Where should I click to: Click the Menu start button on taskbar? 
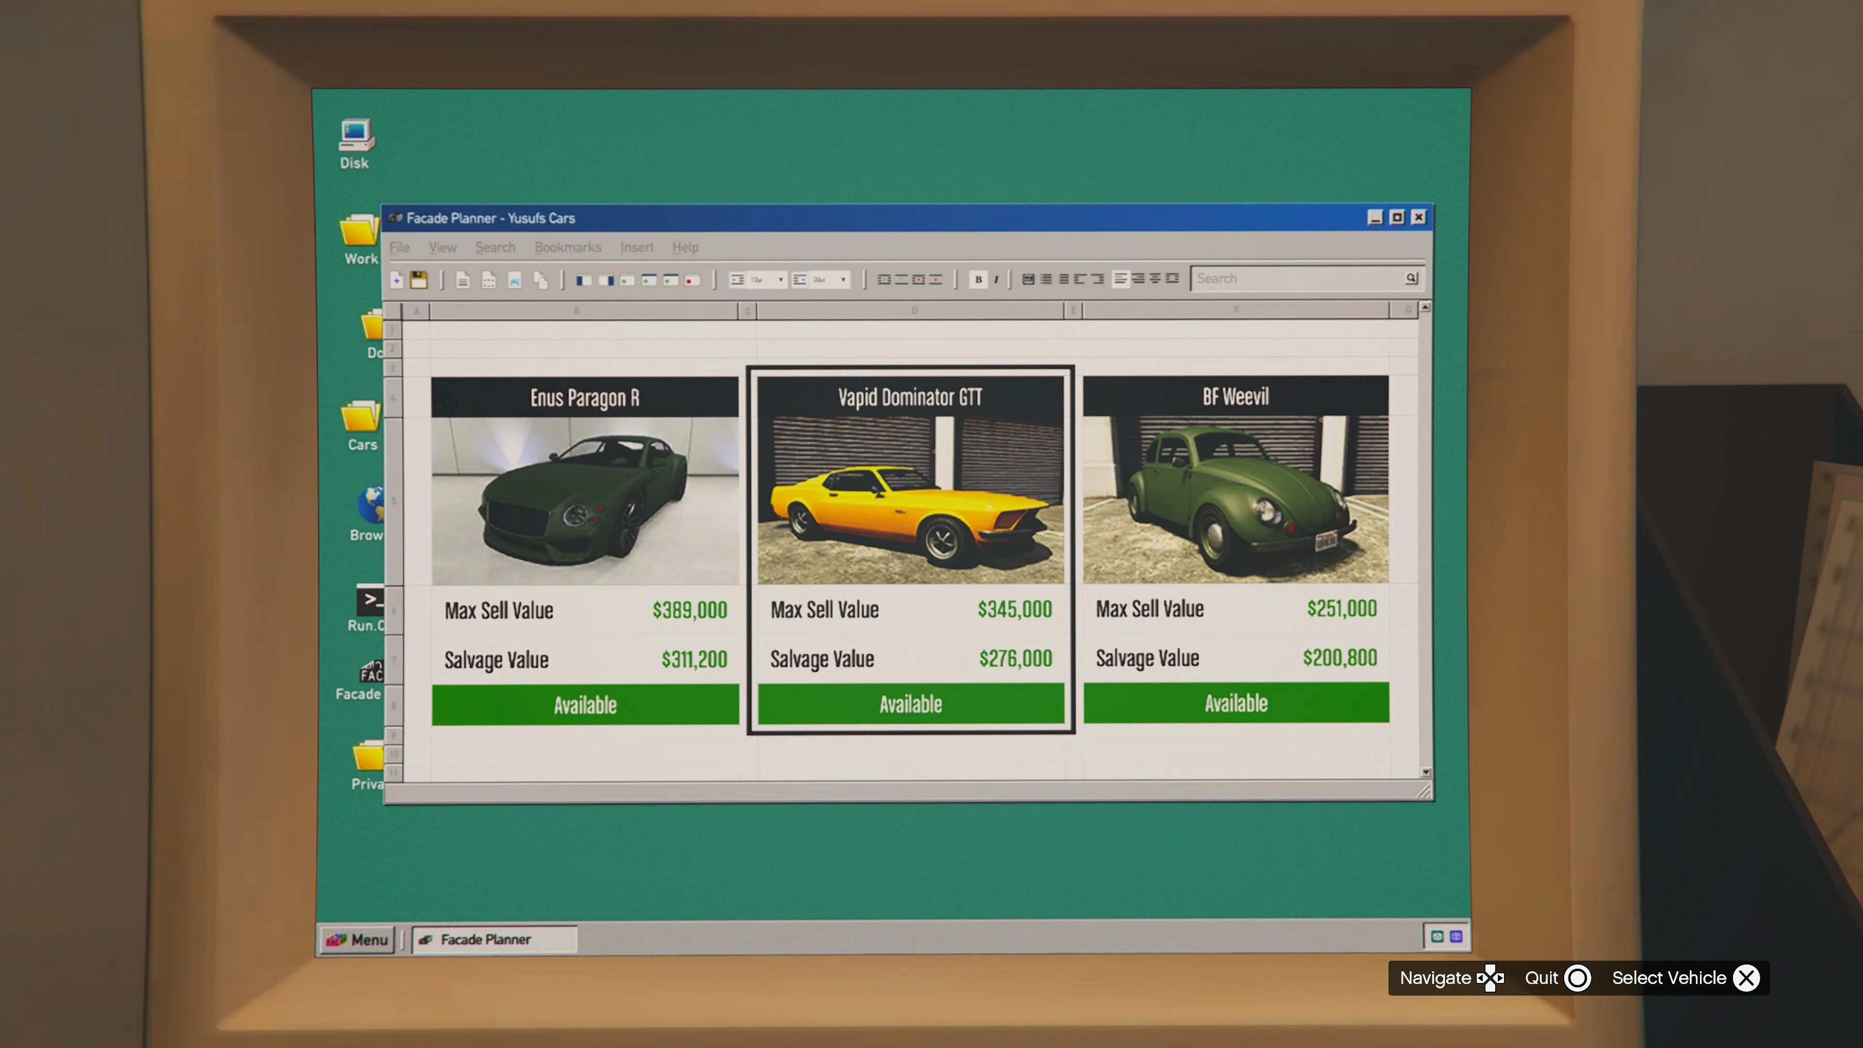click(x=358, y=939)
